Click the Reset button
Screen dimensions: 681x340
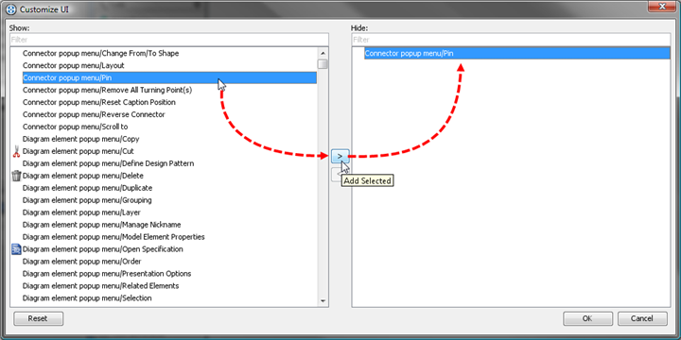pyautogui.click(x=38, y=318)
